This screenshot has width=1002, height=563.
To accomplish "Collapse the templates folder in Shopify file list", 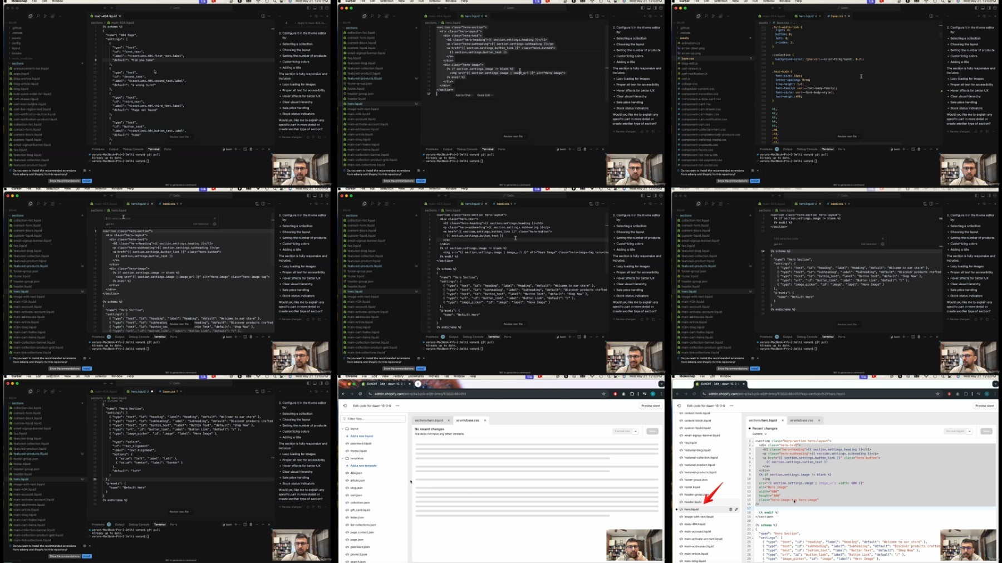I will pos(352,458).
